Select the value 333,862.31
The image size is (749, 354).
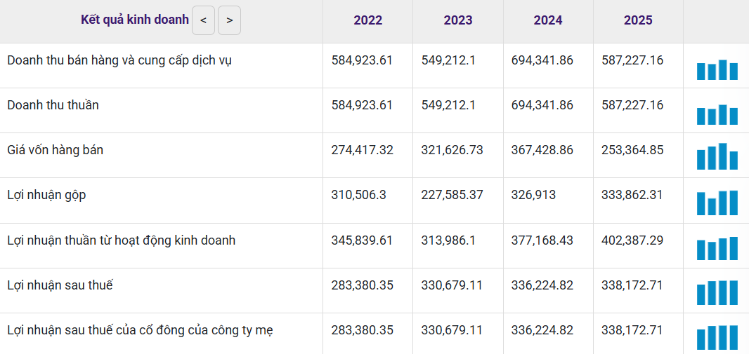tap(632, 195)
